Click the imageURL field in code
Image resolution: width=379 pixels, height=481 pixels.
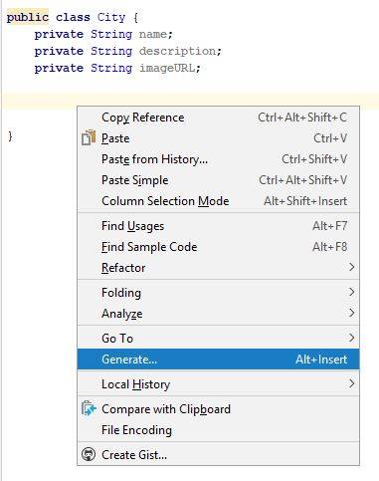click(x=167, y=68)
